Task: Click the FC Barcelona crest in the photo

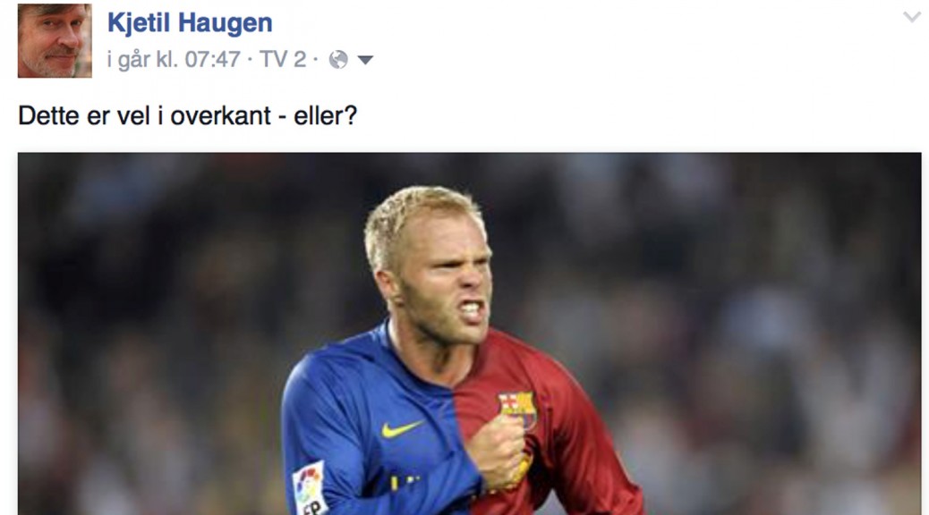Action: [517, 409]
